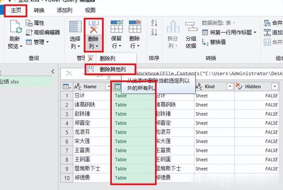Select the Name cell 宋大莲
The image size is (283, 190).
(x=82, y=141)
